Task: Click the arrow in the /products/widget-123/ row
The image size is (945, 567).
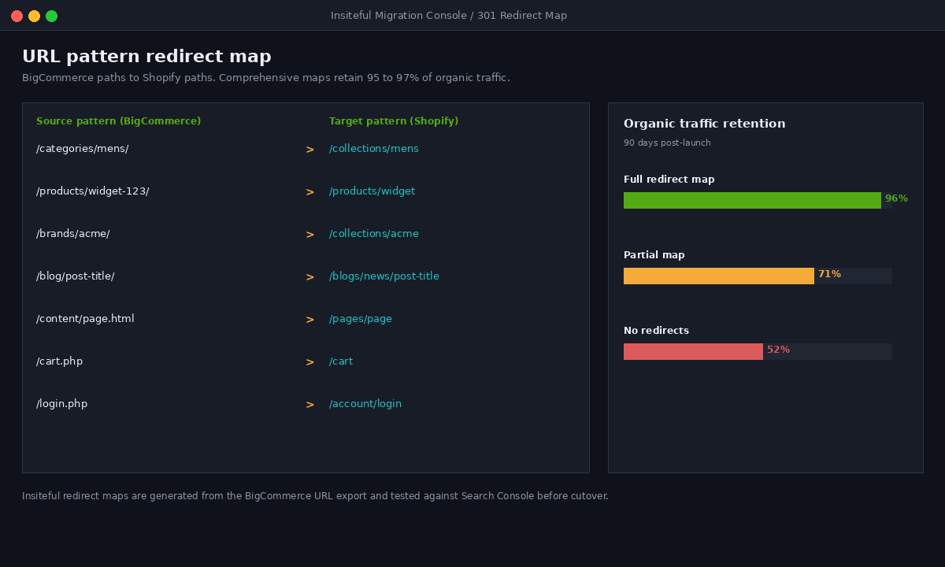Action: tap(310, 192)
